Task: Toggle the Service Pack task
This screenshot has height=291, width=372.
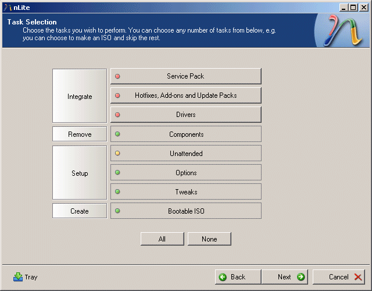Action: tap(186, 76)
